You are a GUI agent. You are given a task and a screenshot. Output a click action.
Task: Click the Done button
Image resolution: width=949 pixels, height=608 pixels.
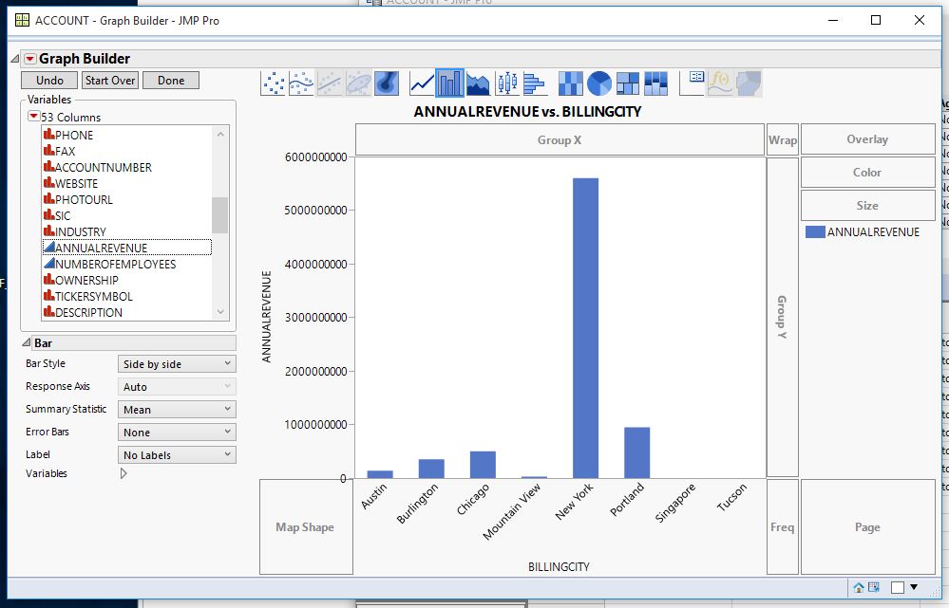[171, 81]
